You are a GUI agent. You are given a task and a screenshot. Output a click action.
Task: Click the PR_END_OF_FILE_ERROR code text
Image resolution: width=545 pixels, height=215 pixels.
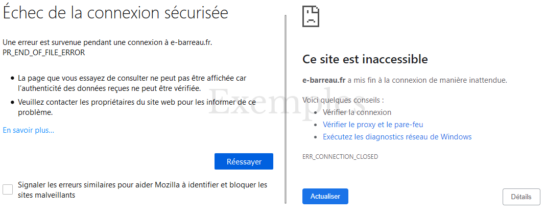tap(44, 53)
